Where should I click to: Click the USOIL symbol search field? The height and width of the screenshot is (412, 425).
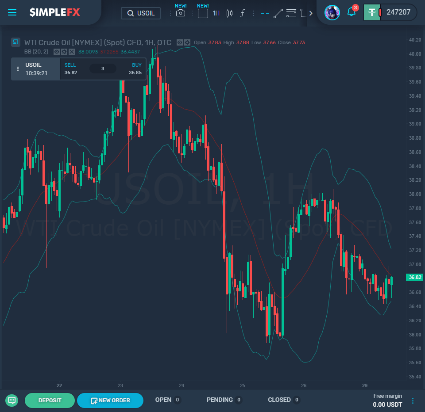(x=140, y=13)
